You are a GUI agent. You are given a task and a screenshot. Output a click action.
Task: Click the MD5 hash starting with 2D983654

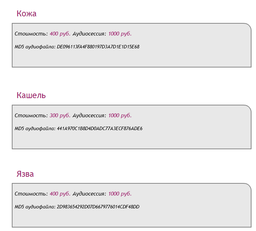(98, 207)
